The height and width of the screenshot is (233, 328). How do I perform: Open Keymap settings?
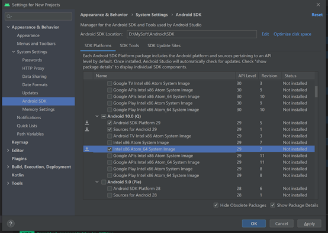pyautogui.click(x=20, y=142)
